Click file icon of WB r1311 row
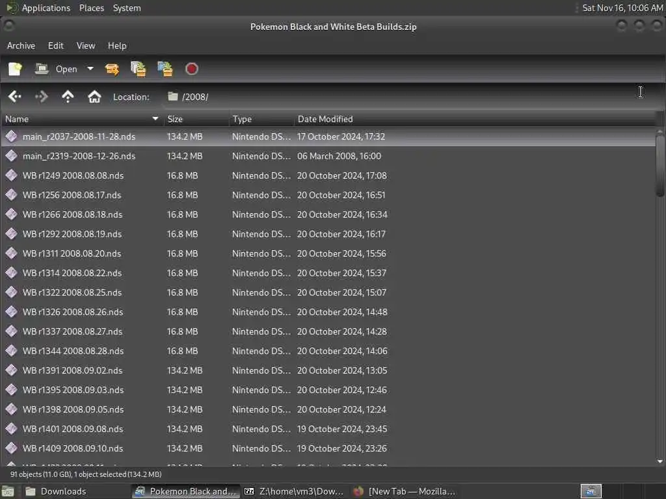This screenshot has height=499, width=666. click(12, 253)
